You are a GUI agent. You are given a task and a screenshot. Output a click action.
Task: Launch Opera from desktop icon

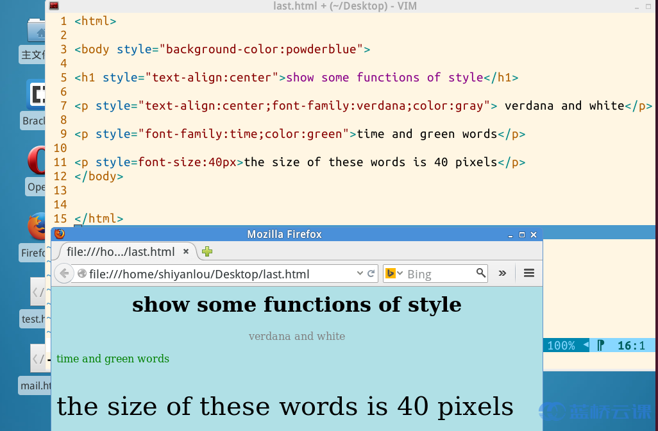(36, 160)
